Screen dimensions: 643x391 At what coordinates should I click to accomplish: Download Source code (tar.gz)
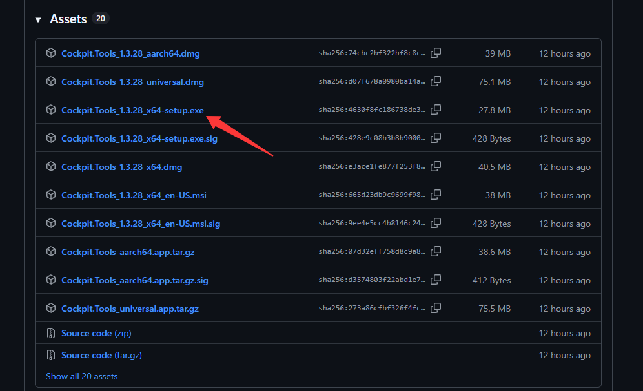pyautogui.click(x=102, y=355)
